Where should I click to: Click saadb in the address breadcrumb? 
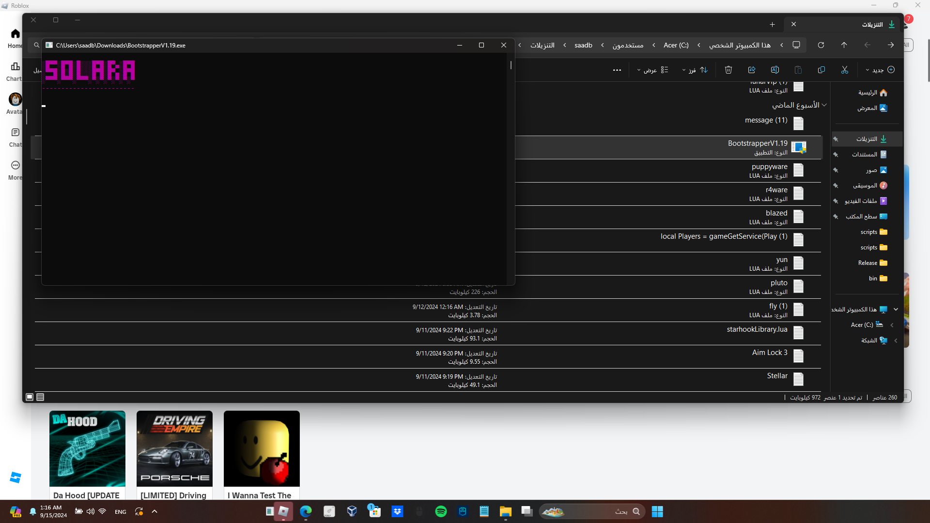click(x=583, y=45)
